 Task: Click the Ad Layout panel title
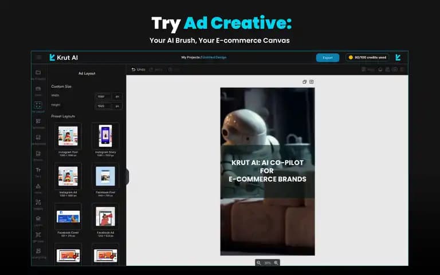tap(87, 73)
